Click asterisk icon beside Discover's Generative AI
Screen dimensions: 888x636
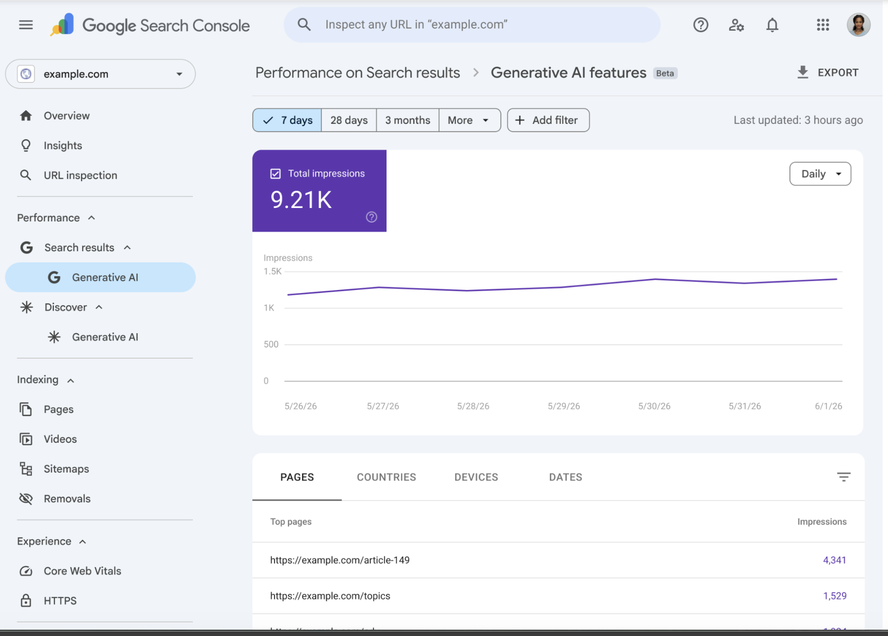pyautogui.click(x=54, y=337)
